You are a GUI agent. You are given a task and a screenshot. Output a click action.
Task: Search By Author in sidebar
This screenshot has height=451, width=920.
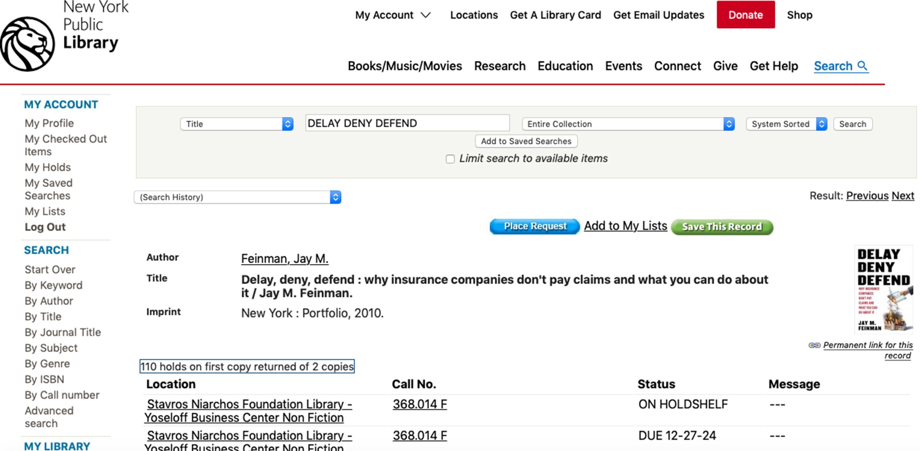tap(49, 301)
